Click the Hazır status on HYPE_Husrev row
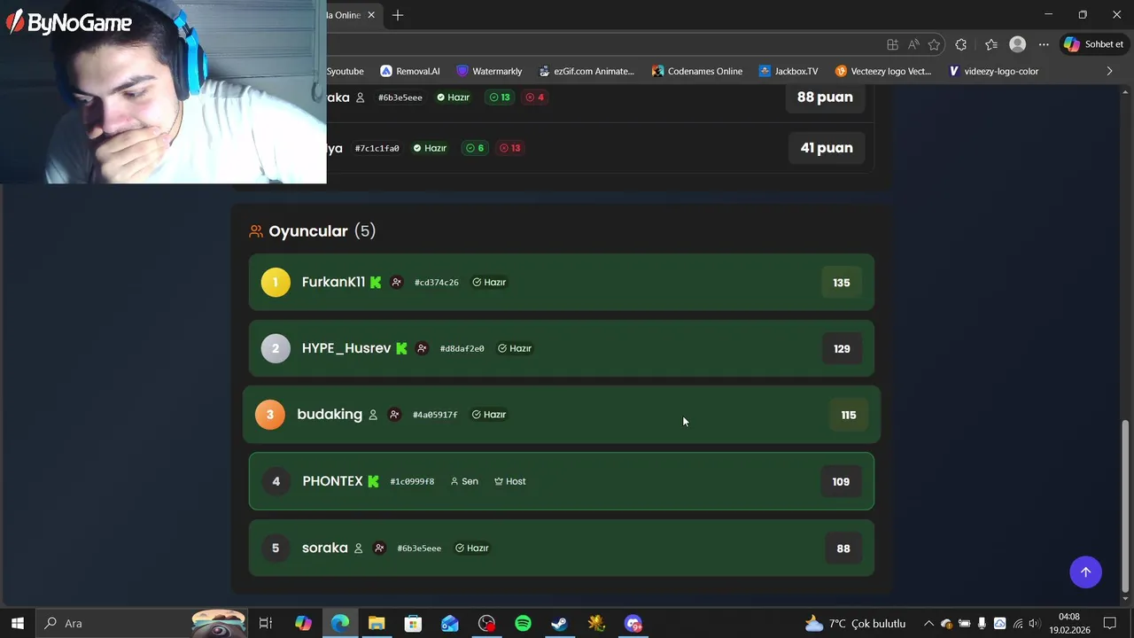The height and width of the screenshot is (638, 1134). tap(515, 348)
